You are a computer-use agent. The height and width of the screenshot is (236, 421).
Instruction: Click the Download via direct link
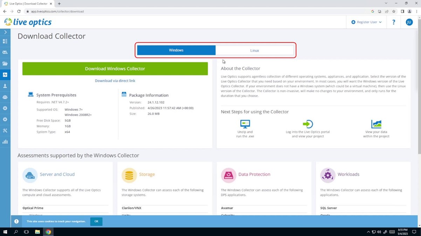115,81
